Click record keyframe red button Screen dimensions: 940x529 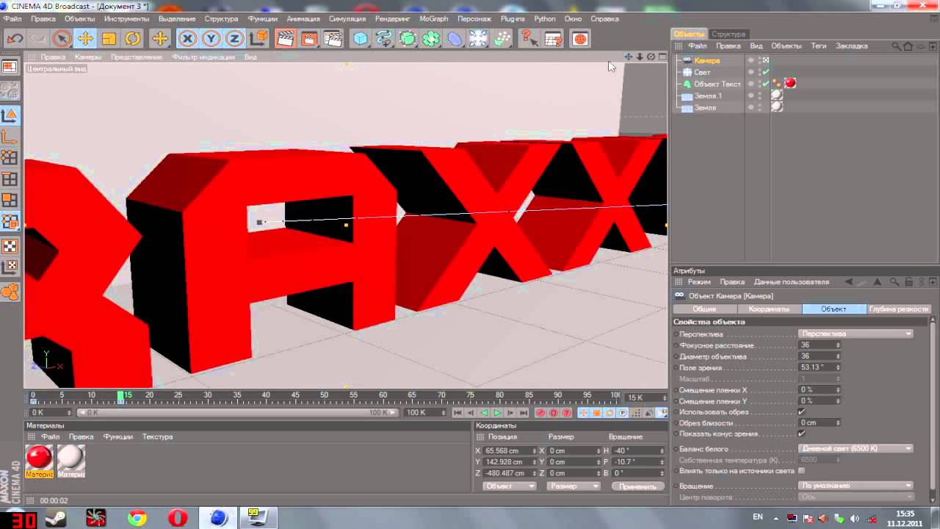(540, 413)
